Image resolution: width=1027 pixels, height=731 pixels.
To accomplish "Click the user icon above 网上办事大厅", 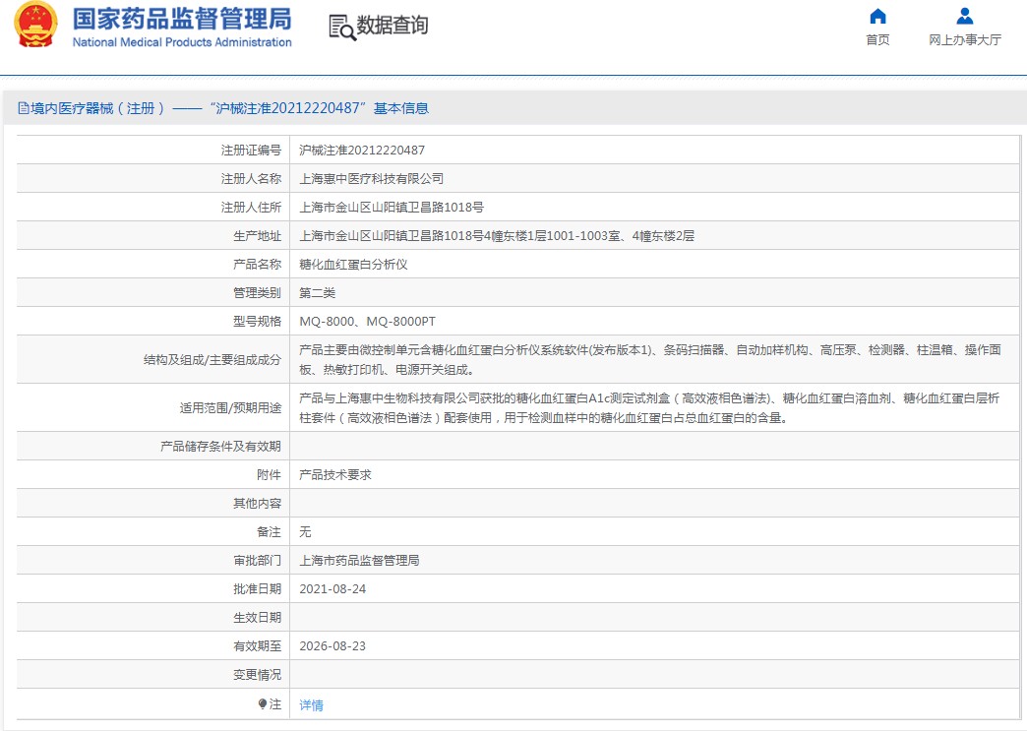I will 964,17.
